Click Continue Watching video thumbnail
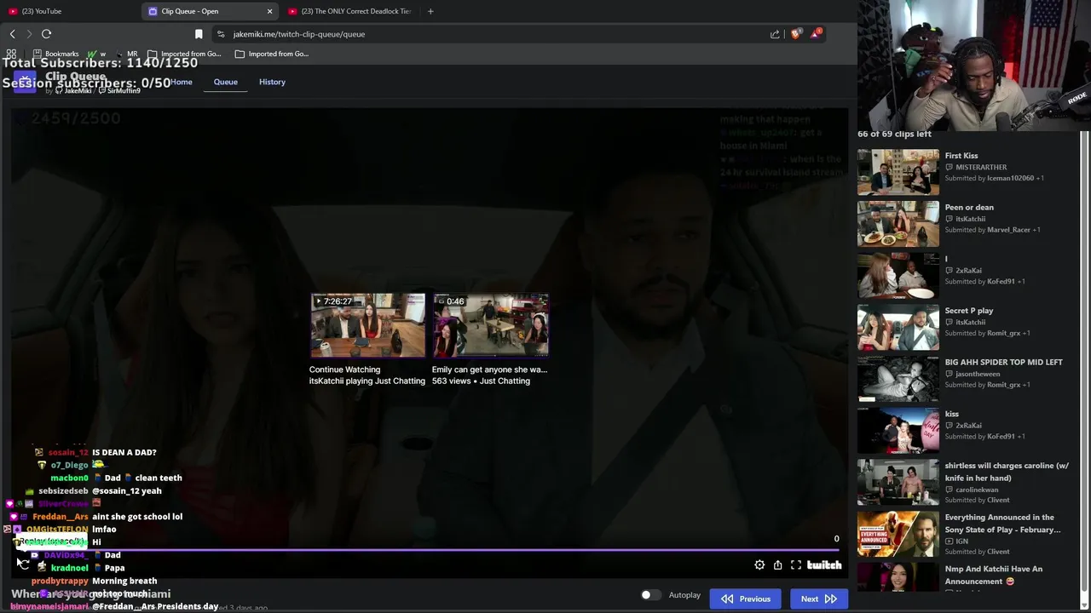 pos(367,325)
